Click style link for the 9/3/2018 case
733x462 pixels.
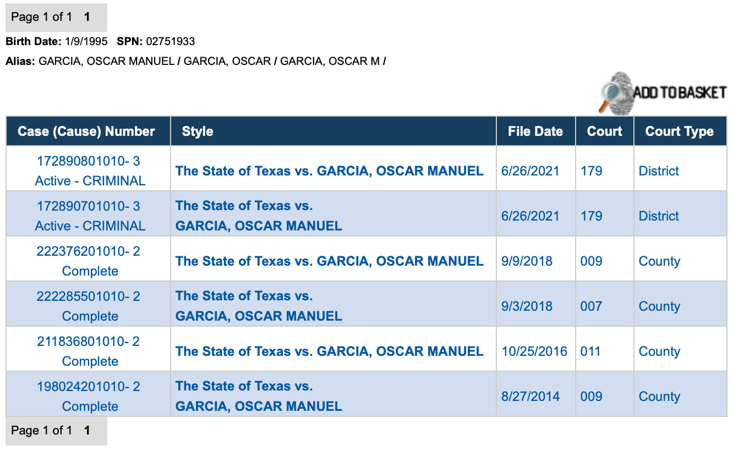259,306
